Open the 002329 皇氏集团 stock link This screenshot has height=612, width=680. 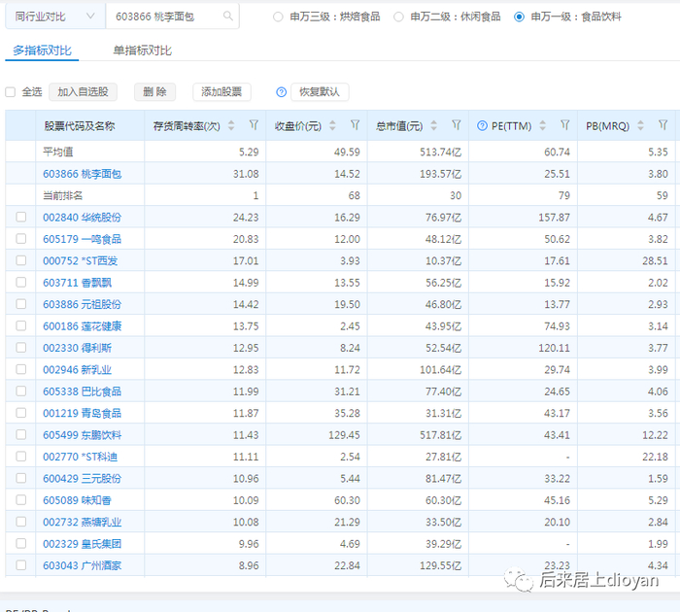pyautogui.click(x=82, y=543)
